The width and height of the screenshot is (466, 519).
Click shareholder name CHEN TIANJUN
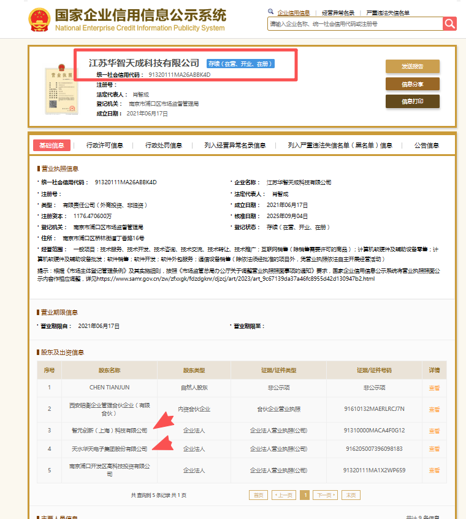[109, 388]
